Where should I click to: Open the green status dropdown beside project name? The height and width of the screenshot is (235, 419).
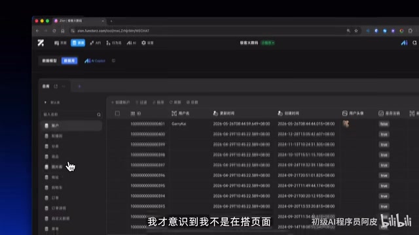pos(268,42)
